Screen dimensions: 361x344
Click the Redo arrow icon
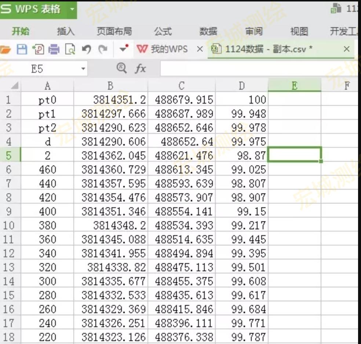pyautogui.click(x=103, y=49)
